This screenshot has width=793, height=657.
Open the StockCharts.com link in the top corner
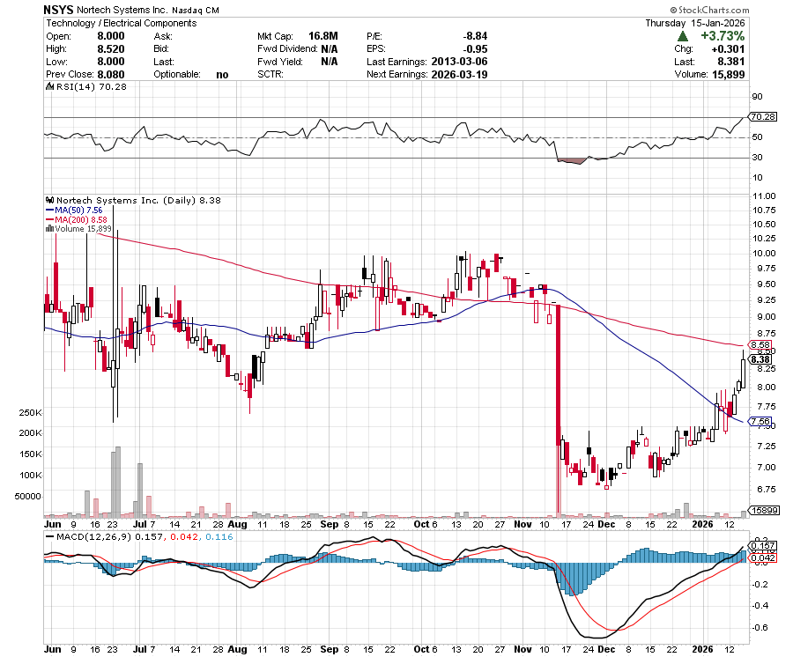[x=710, y=8]
